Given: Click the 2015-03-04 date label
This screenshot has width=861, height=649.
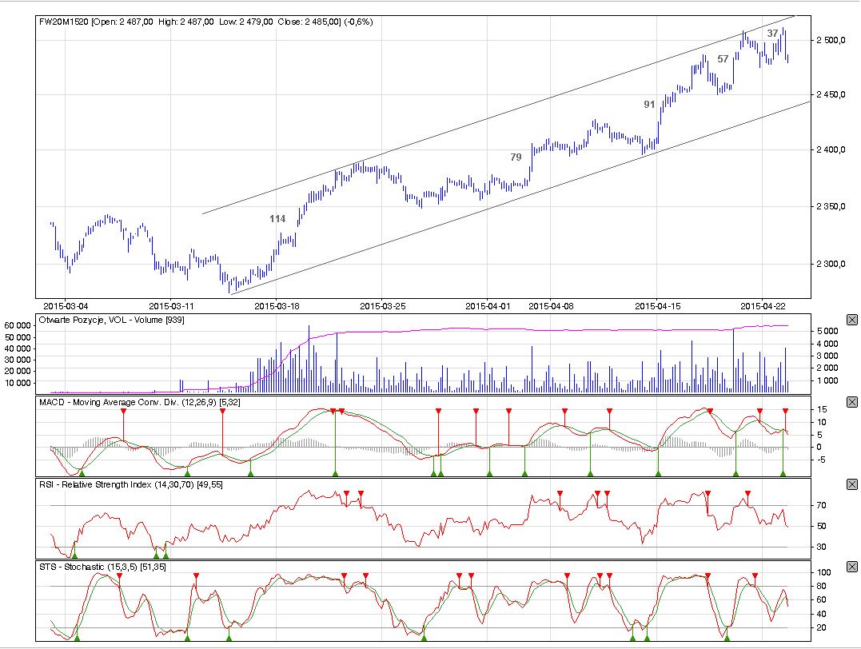Looking at the screenshot, I should point(66,306).
